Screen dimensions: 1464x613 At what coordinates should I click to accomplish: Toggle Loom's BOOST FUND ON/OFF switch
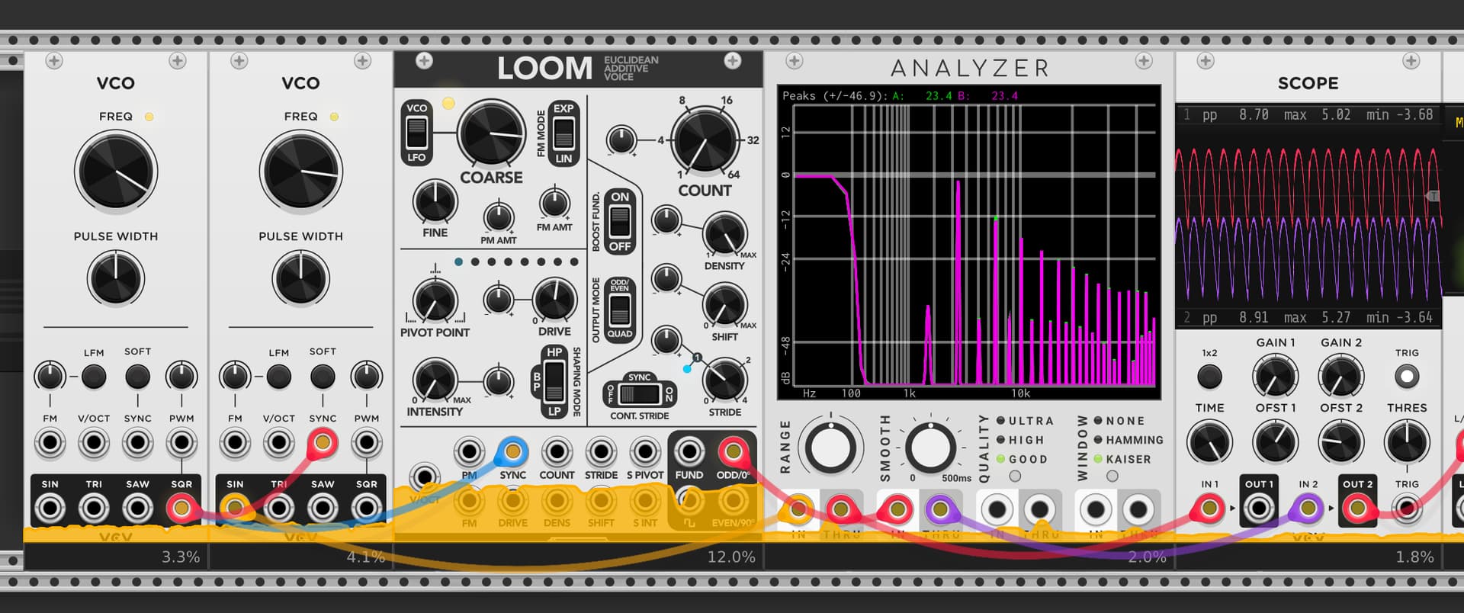click(x=620, y=222)
